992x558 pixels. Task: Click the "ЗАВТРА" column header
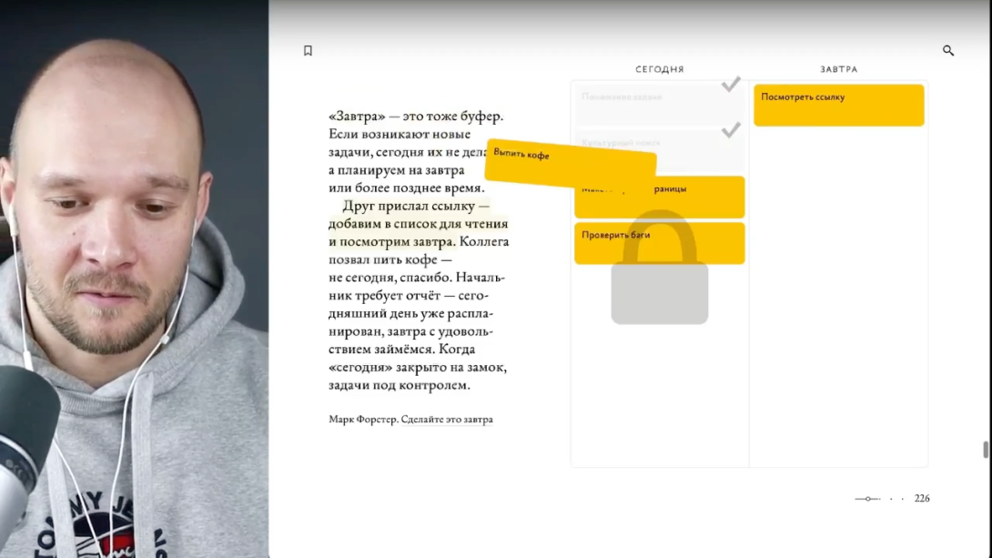(x=839, y=69)
